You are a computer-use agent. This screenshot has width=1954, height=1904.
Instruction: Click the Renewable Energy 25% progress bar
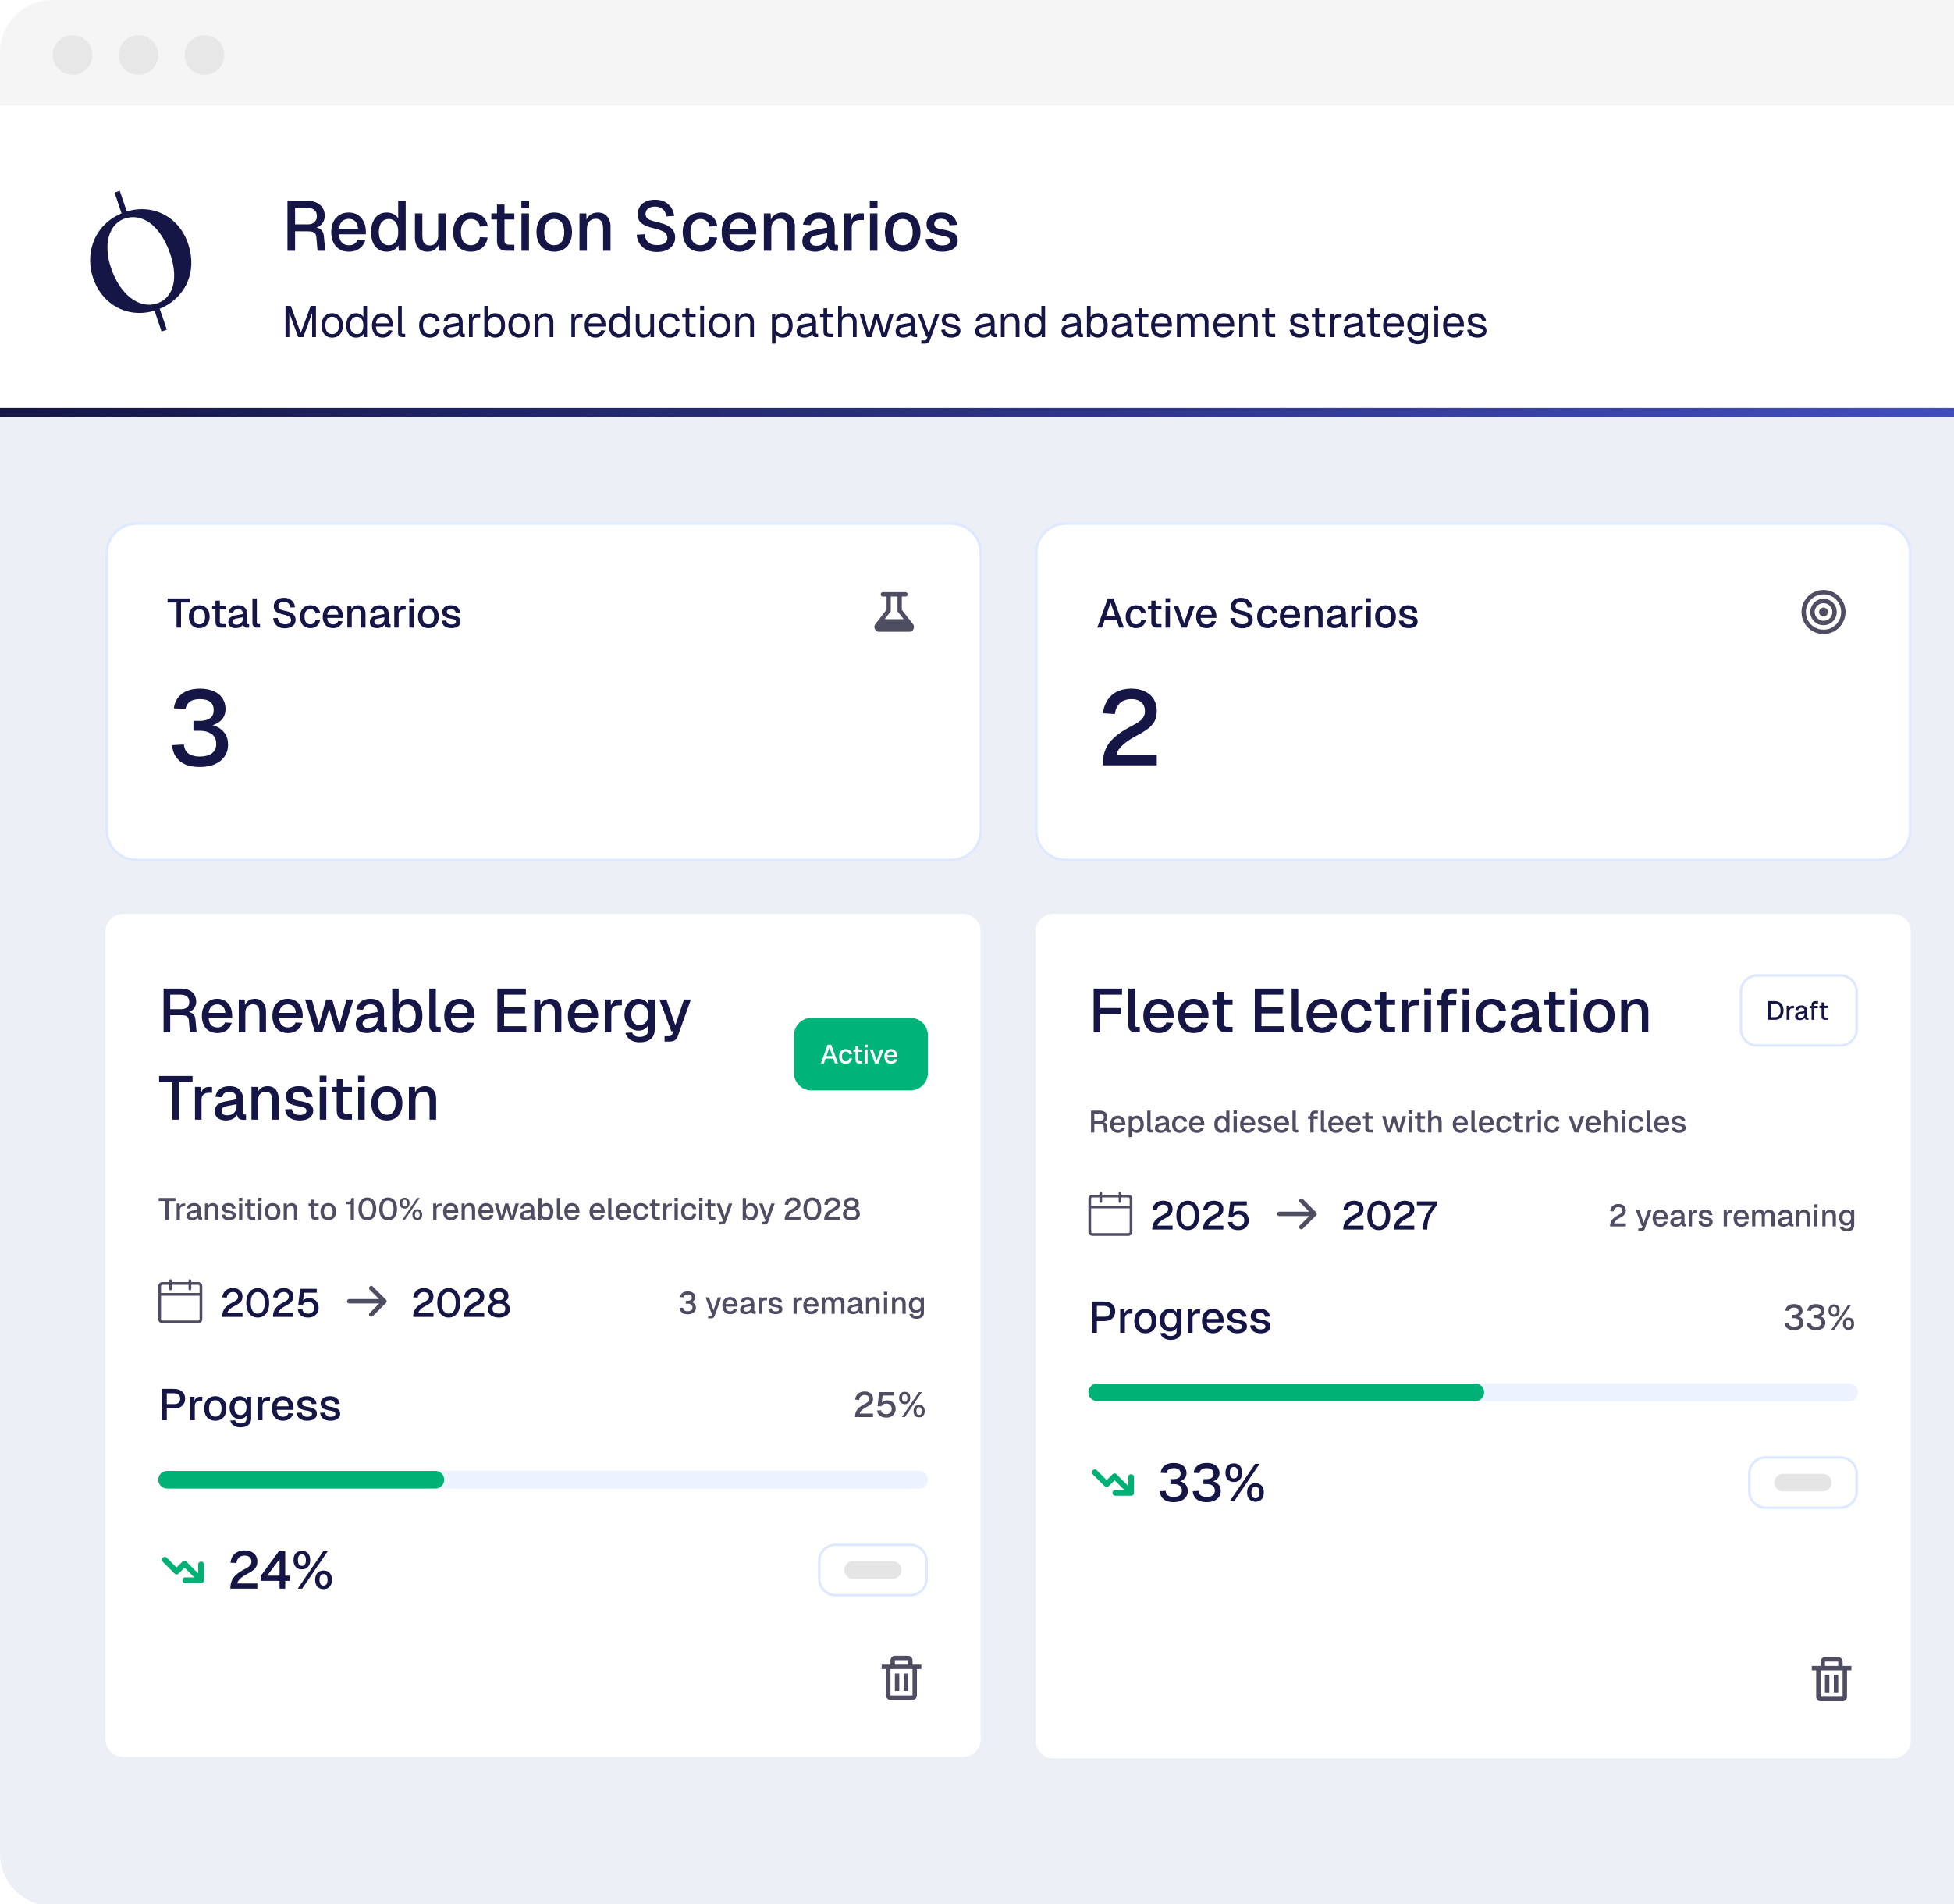(x=542, y=1479)
